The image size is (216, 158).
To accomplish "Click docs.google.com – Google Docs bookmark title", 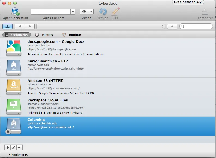I will [56, 41].
